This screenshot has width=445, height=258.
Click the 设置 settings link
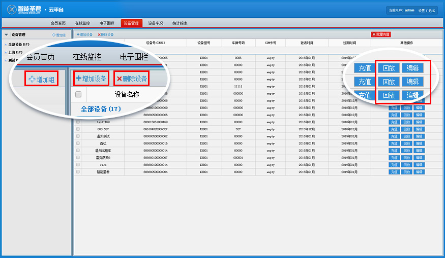point(422,10)
